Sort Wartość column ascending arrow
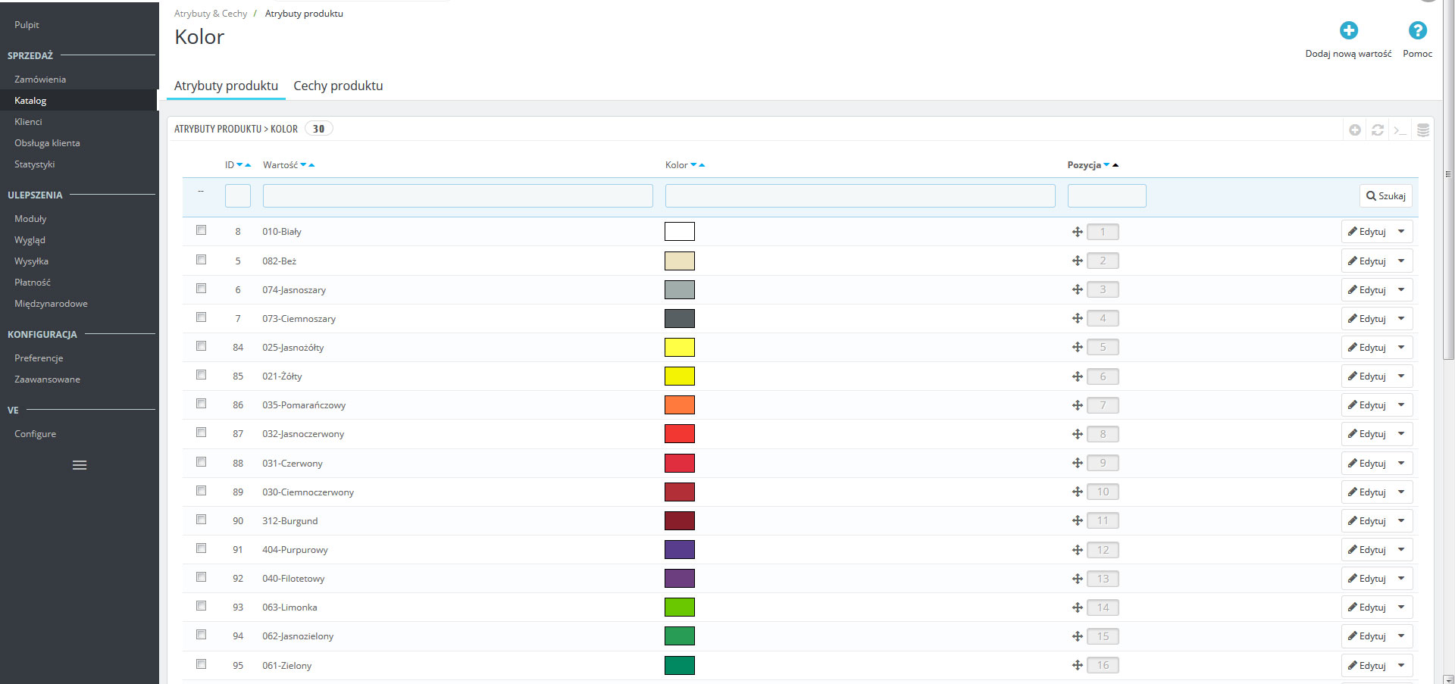 [x=311, y=165]
